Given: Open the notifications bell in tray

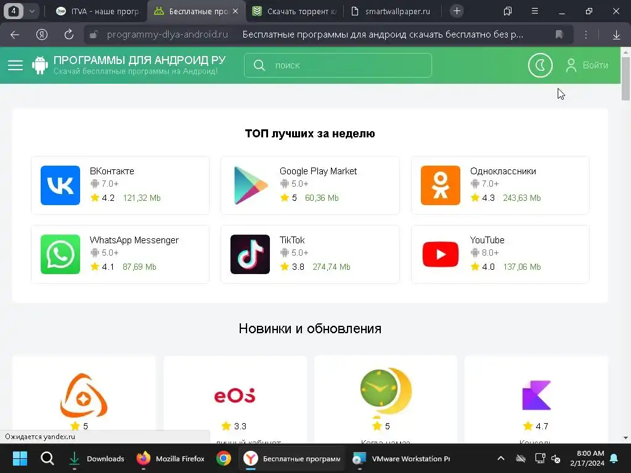Looking at the screenshot, I should pyautogui.click(x=614, y=458).
